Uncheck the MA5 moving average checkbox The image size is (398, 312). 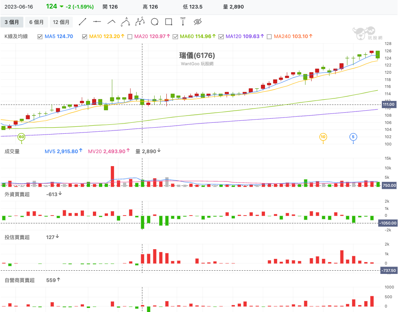40,37
